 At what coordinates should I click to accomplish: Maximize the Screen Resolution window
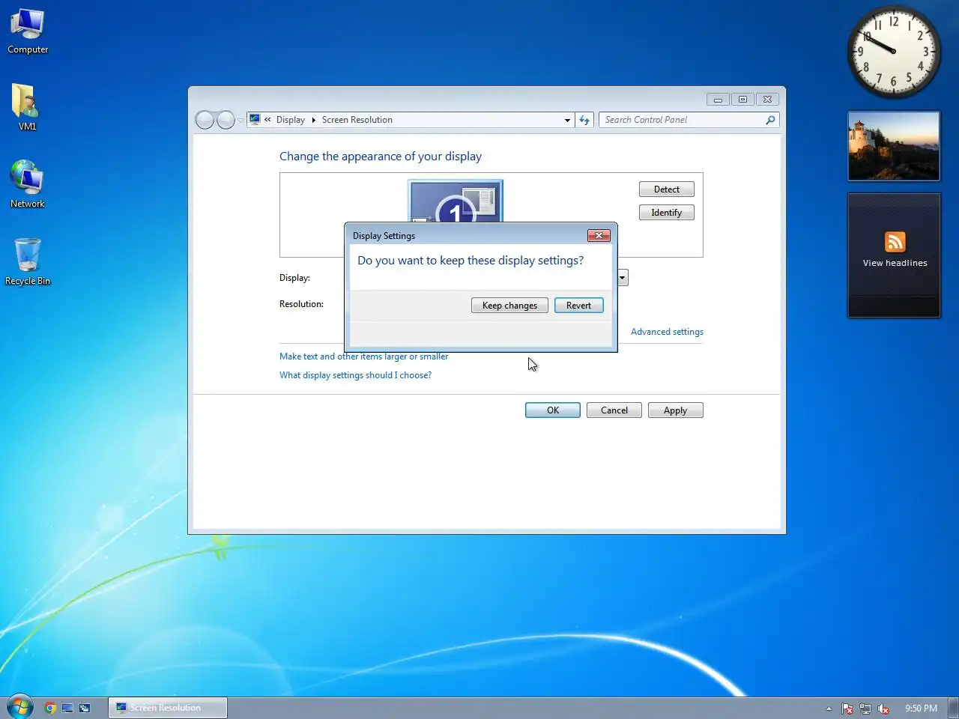(742, 99)
